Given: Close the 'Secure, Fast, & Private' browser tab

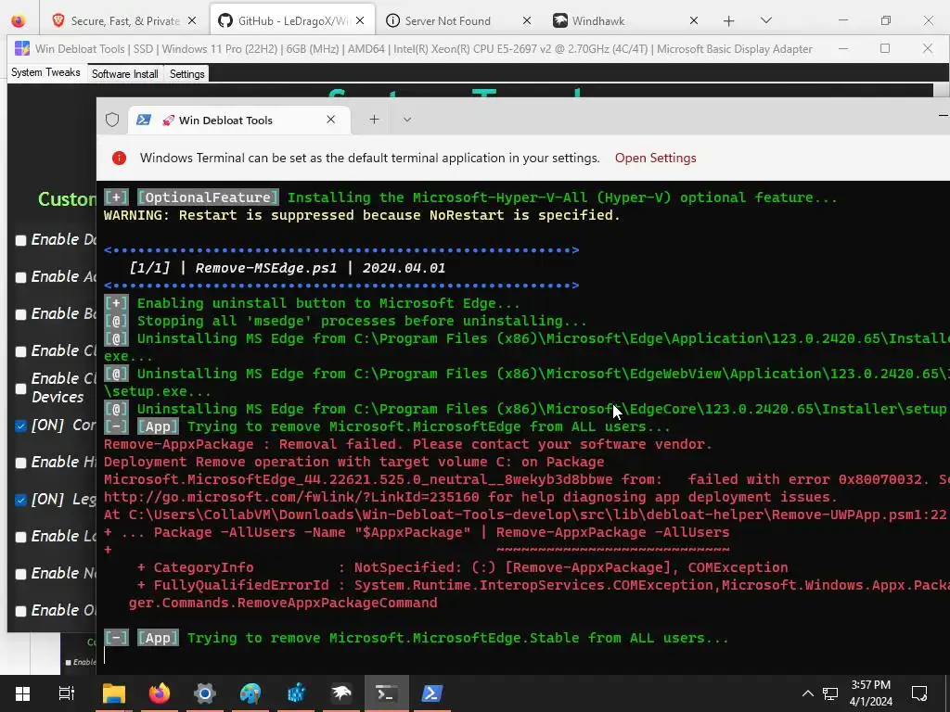Looking at the screenshot, I should [192, 20].
